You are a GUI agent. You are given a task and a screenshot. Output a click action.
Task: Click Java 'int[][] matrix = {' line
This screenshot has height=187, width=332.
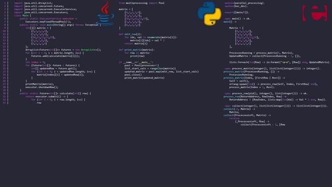38,28
